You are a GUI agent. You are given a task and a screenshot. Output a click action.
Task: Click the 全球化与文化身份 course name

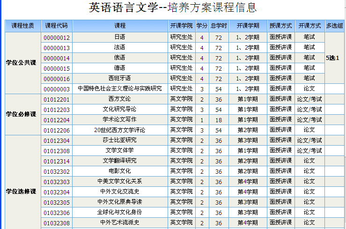(x=120, y=213)
